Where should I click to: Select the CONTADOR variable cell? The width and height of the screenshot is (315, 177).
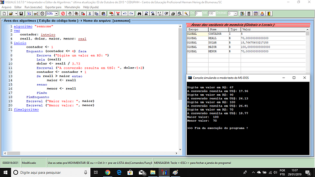tap(219, 34)
